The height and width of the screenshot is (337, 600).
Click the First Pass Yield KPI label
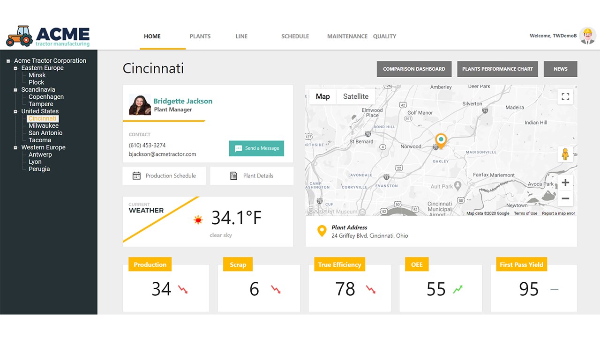(x=521, y=264)
